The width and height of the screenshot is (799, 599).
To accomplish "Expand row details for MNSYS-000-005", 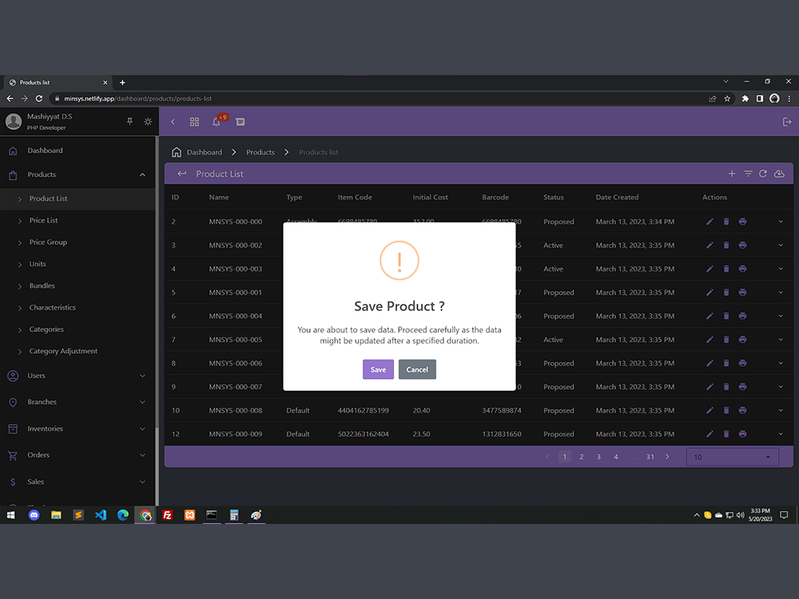I will tap(781, 339).
